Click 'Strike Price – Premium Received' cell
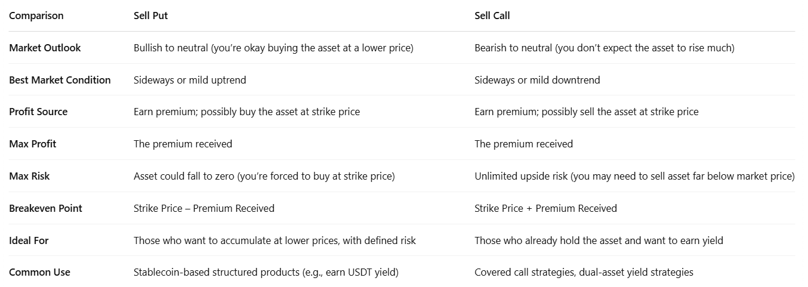 point(204,208)
